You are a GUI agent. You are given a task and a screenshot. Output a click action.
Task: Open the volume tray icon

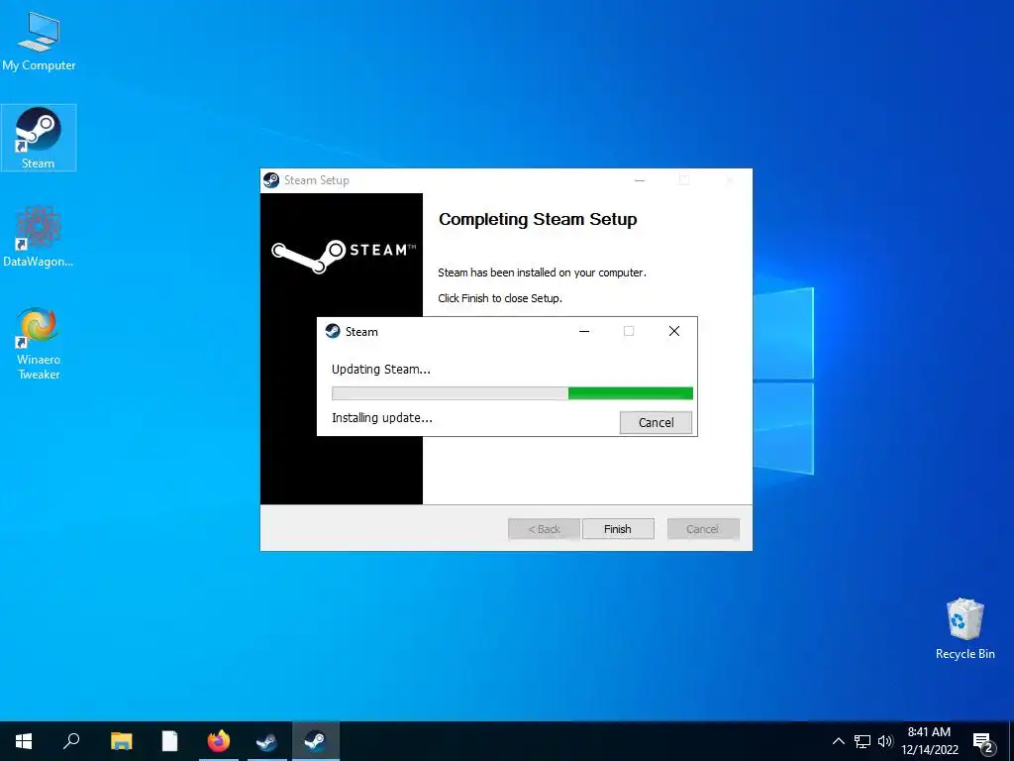pyautogui.click(x=885, y=741)
